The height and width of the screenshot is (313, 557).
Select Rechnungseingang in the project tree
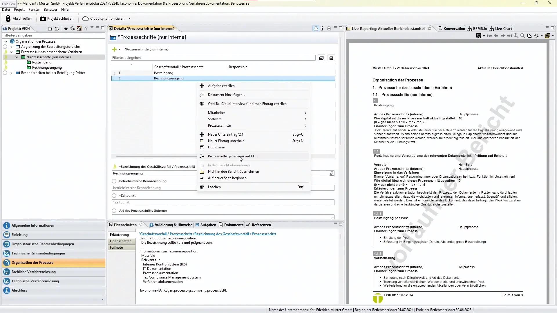coord(47,68)
